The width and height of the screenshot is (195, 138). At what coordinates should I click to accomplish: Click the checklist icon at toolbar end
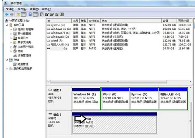tap(62, 14)
